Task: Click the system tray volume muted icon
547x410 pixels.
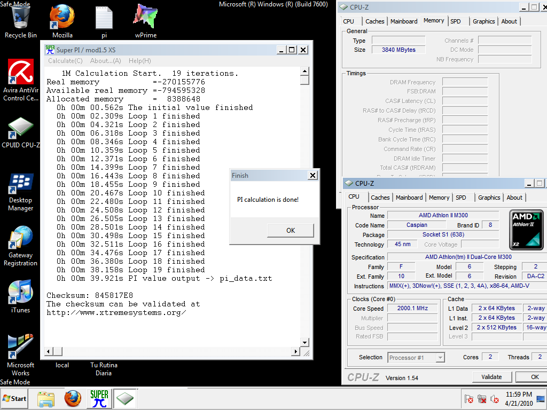Action: click(494, 398)
